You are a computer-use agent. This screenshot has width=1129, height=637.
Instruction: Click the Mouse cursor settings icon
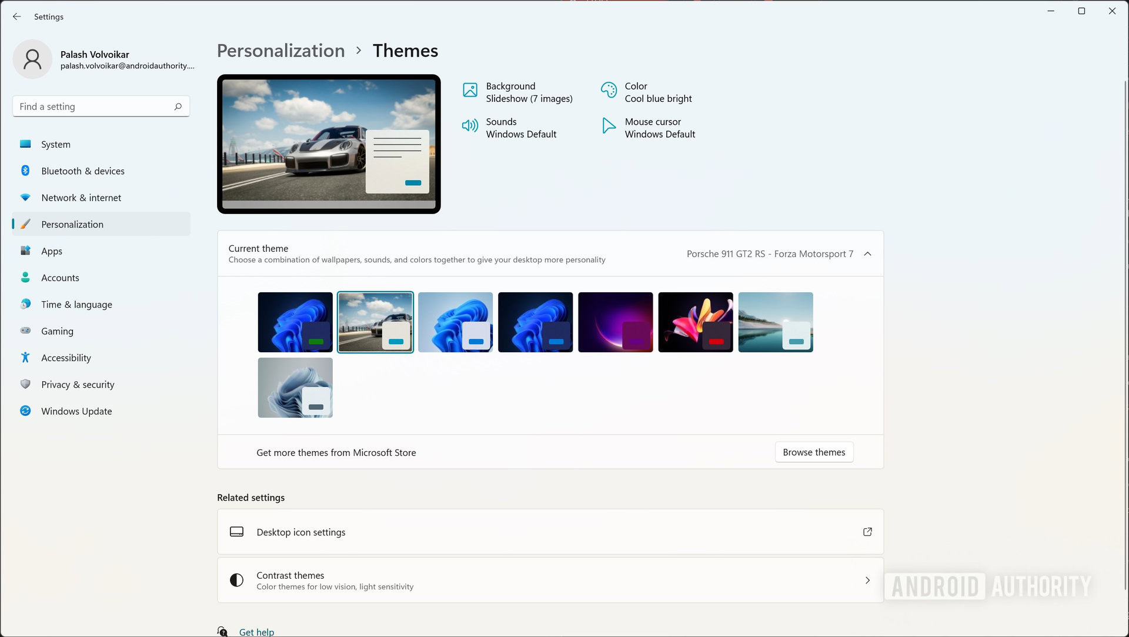pos(609,126)
